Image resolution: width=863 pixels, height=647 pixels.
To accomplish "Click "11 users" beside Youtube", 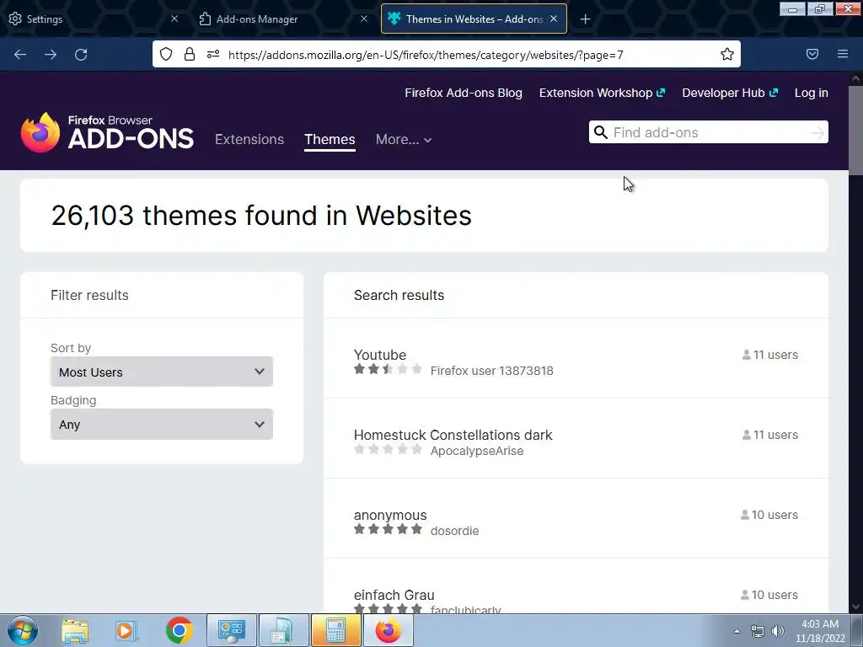I will 770,355.
